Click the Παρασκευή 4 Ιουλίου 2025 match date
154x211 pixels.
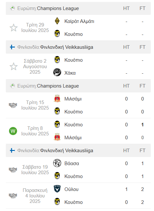point(35,196)
